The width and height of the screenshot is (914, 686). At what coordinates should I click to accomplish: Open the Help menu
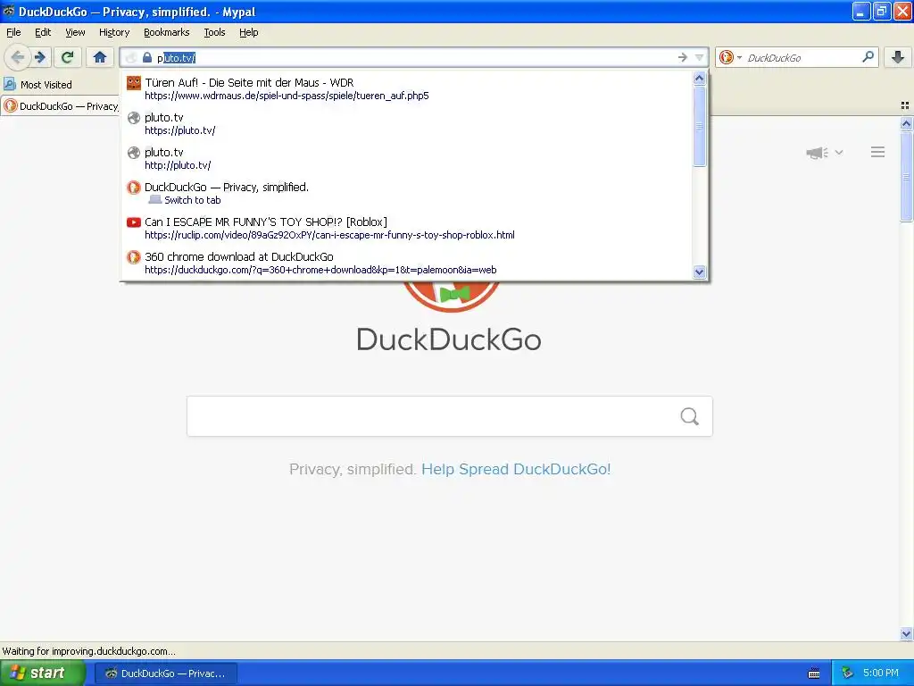click(x=248, y=32)
